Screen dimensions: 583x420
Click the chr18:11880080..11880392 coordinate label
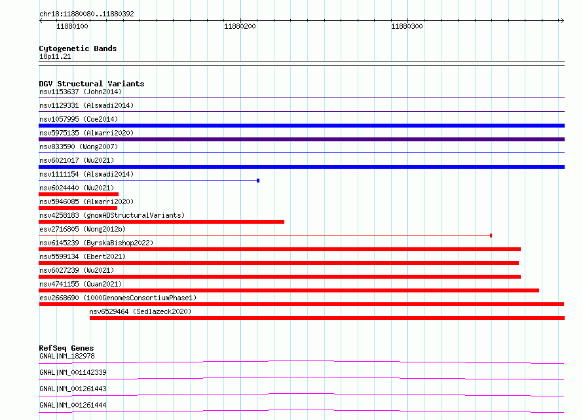click(86, 14)
